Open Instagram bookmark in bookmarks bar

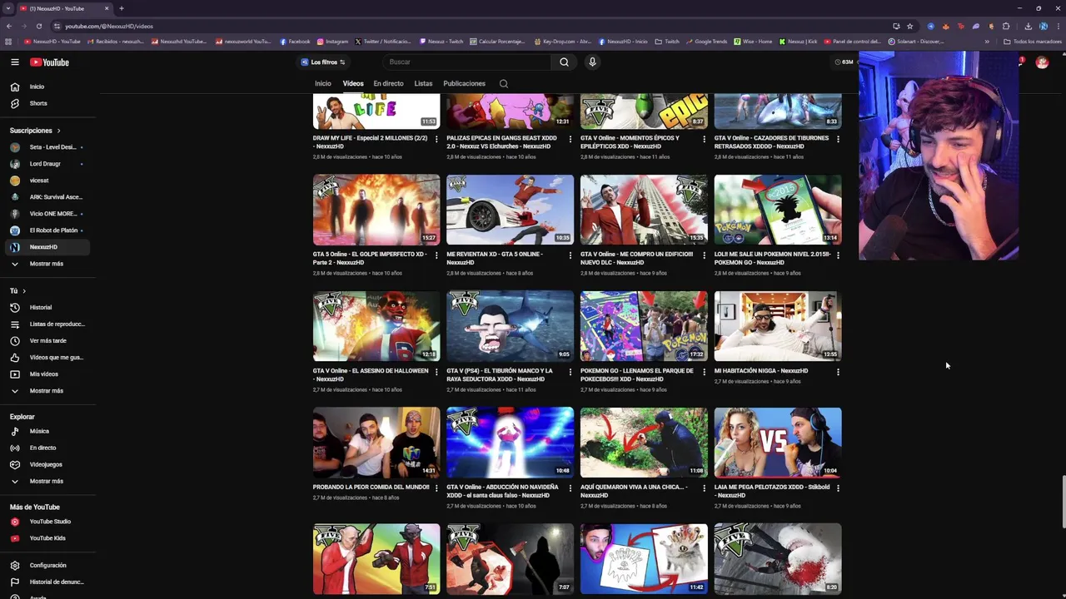[x=332, y=42]
